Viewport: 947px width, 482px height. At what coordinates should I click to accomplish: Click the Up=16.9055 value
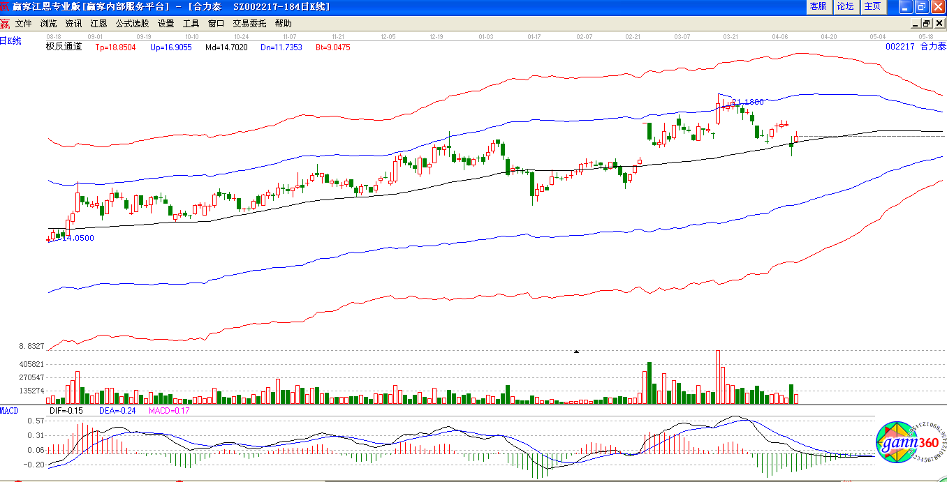[170, 47]
